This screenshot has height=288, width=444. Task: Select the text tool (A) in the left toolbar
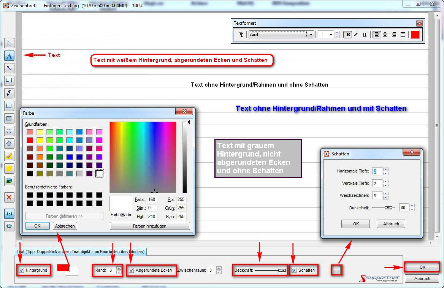[9, 56]
